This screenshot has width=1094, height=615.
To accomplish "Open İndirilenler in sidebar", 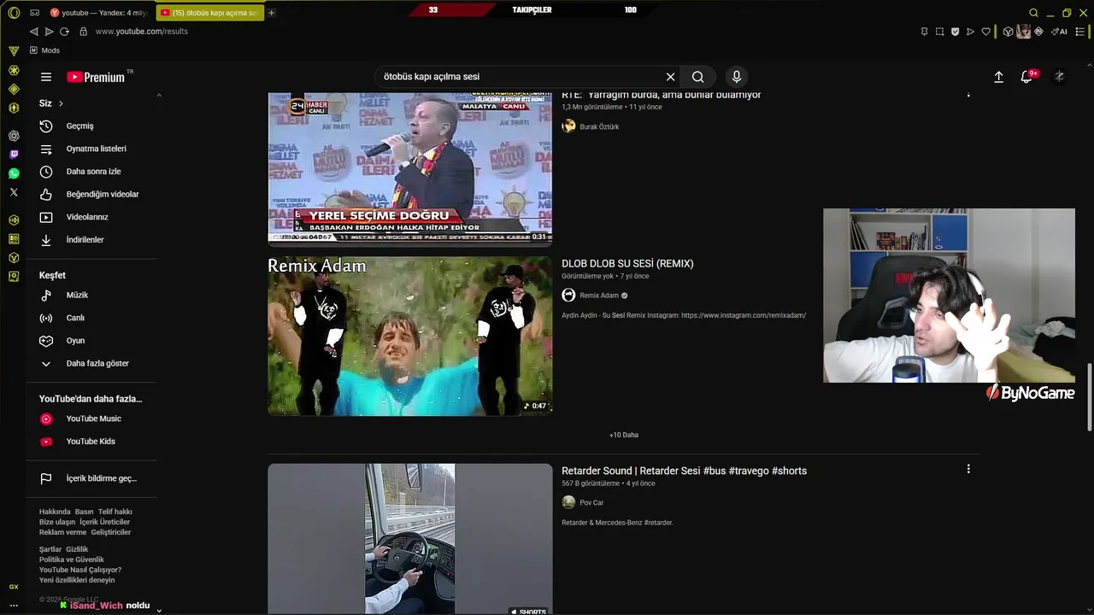I will pyautogui.click(x=91, y=240).
